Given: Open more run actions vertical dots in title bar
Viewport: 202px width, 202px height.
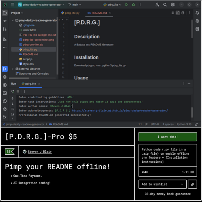Looking at the screenshot, I should [140, 5].
